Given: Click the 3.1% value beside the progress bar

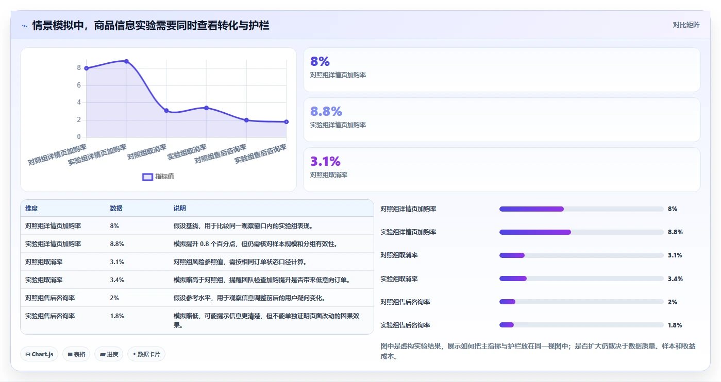Looking at the screenshot, I should click(x=675, y=255).
